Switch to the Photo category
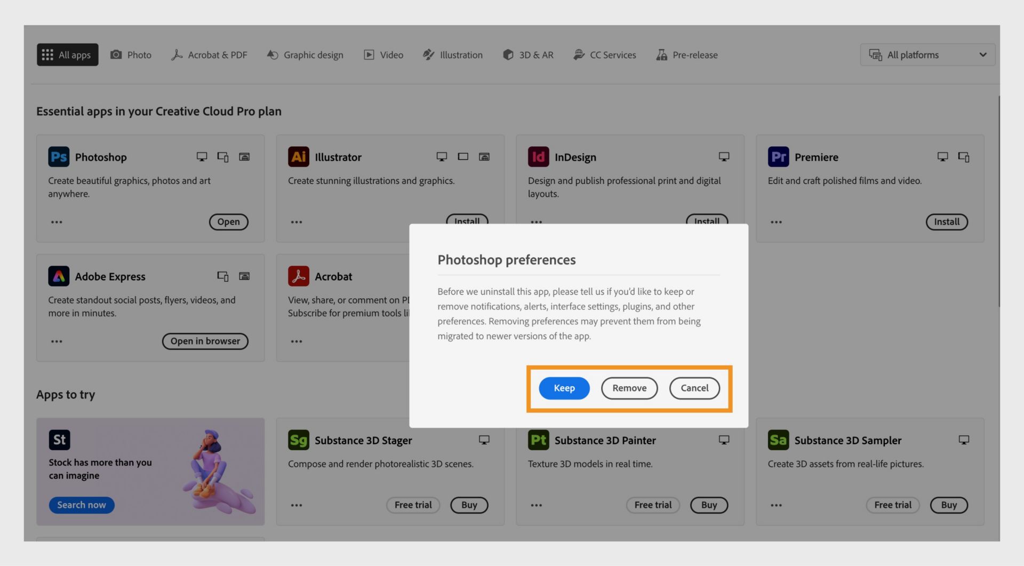Image resolution: width=1024 pixels, height=566 pixels. point(131,54)
